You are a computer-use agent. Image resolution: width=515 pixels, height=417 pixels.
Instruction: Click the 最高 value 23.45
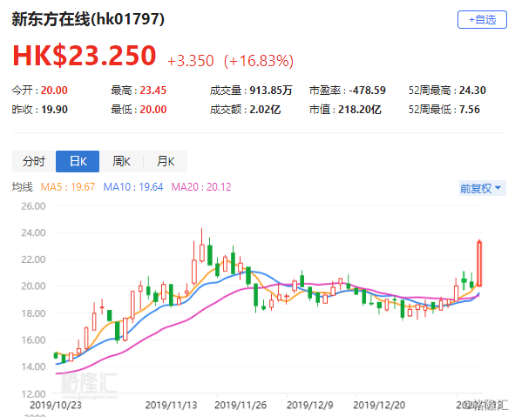153,91
